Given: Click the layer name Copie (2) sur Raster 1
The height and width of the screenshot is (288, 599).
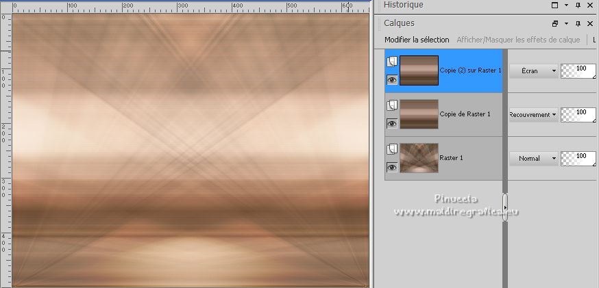Looking at the screenshot, I should (x=470, y=70).
